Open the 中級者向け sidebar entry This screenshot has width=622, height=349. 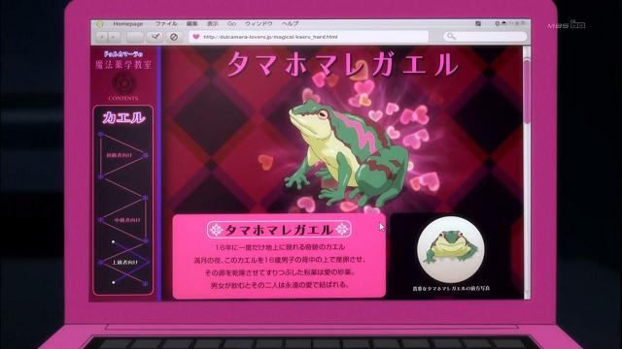coord(127,220)
